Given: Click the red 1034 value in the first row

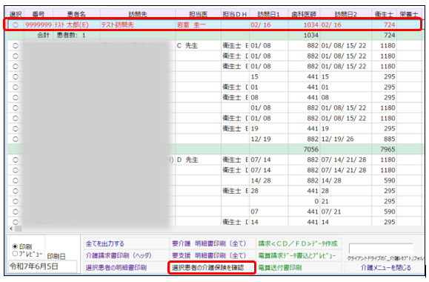Looking at the screenshot, I should (311, 25).
